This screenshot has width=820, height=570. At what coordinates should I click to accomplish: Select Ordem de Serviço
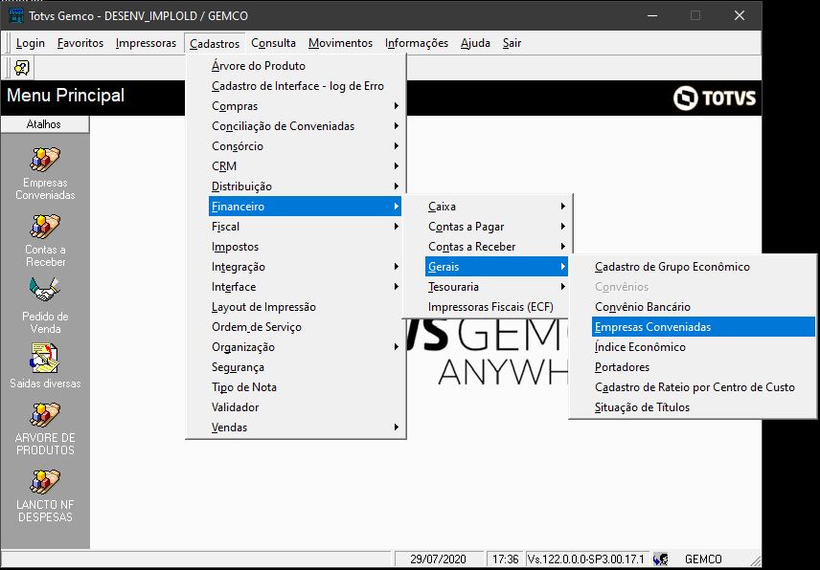(x=305, y=327)
